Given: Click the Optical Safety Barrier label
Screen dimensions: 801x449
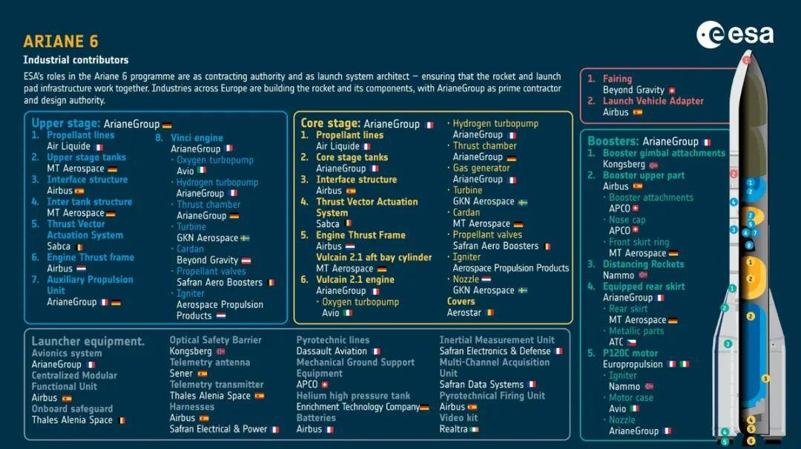Looking at the screenshot, I should click(x=216, y=340).
